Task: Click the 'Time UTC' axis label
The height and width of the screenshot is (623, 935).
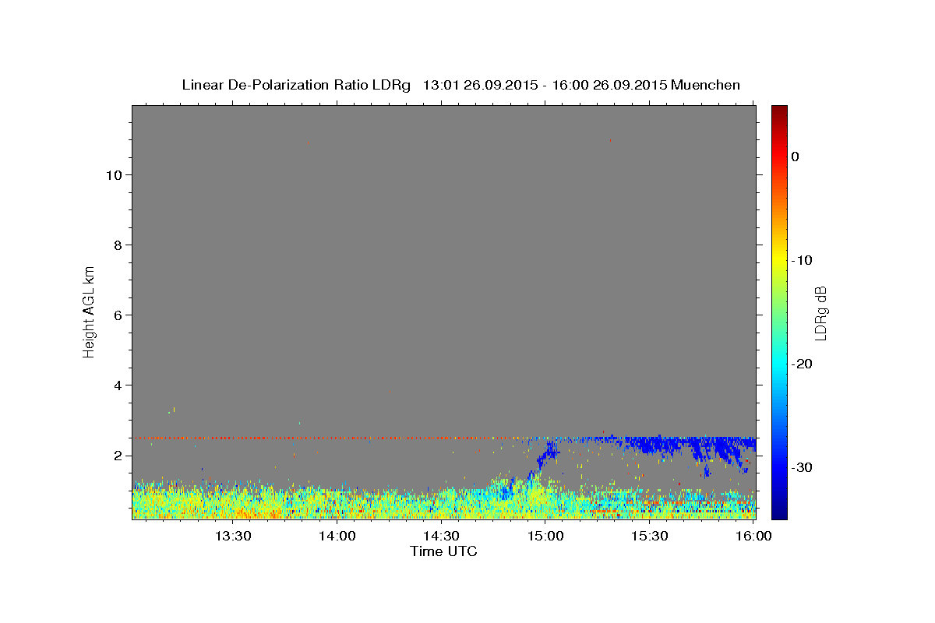Action: [443, 551]
